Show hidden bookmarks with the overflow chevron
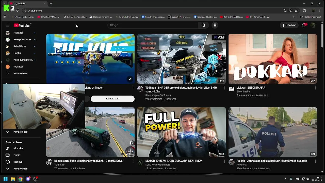The image size is (325, 183). click(294, 17)
